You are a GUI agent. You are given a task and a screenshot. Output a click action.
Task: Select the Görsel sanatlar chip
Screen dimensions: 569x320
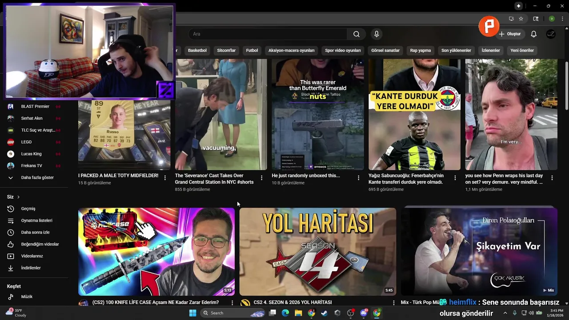(x=385, y=50)
